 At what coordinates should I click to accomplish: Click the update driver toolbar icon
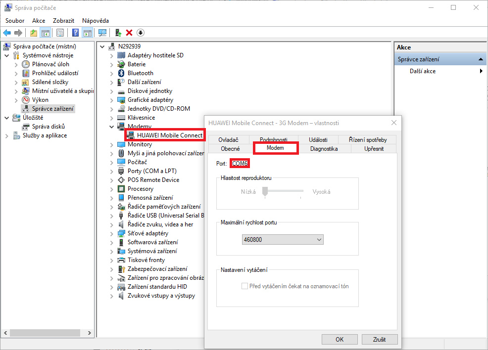click(118, 33)
